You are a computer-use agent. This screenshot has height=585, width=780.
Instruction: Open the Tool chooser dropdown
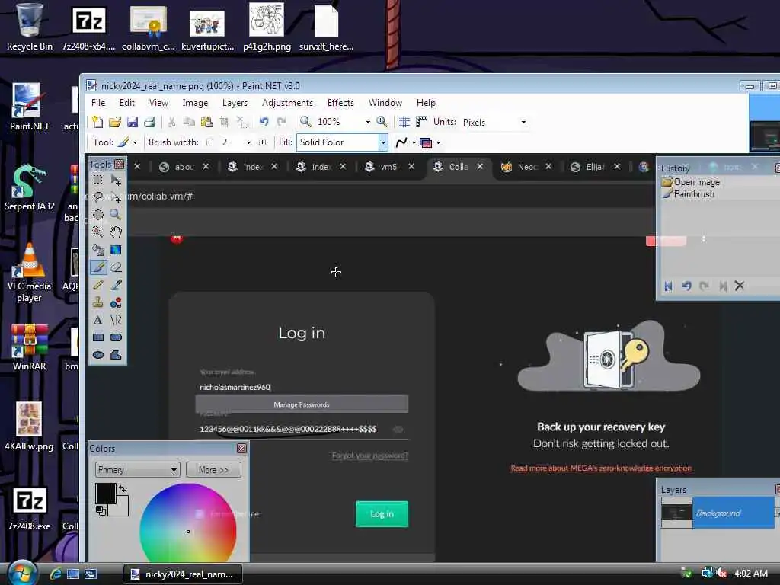[x=135, y=142]
